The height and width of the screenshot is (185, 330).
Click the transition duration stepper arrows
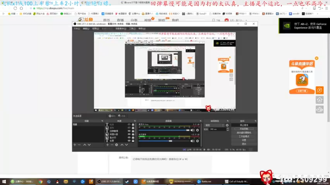228,129
